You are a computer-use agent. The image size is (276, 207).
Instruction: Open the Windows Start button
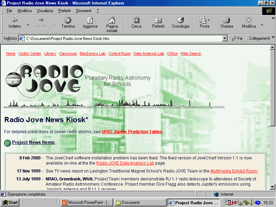10,203
